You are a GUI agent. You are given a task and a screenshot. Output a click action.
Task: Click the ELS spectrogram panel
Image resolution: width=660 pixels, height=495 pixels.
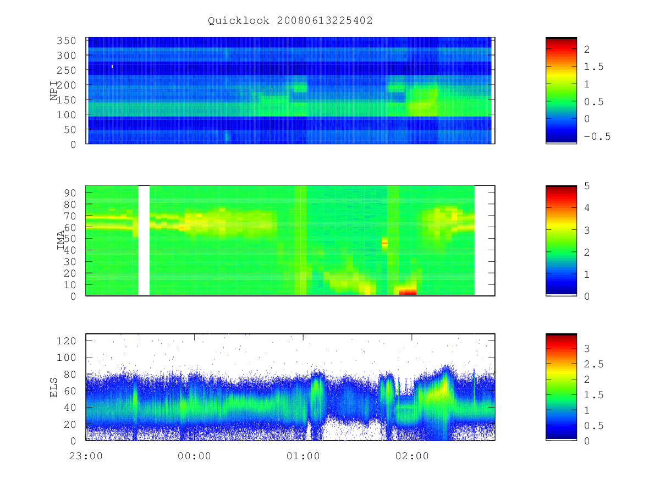tap(290, 387)
